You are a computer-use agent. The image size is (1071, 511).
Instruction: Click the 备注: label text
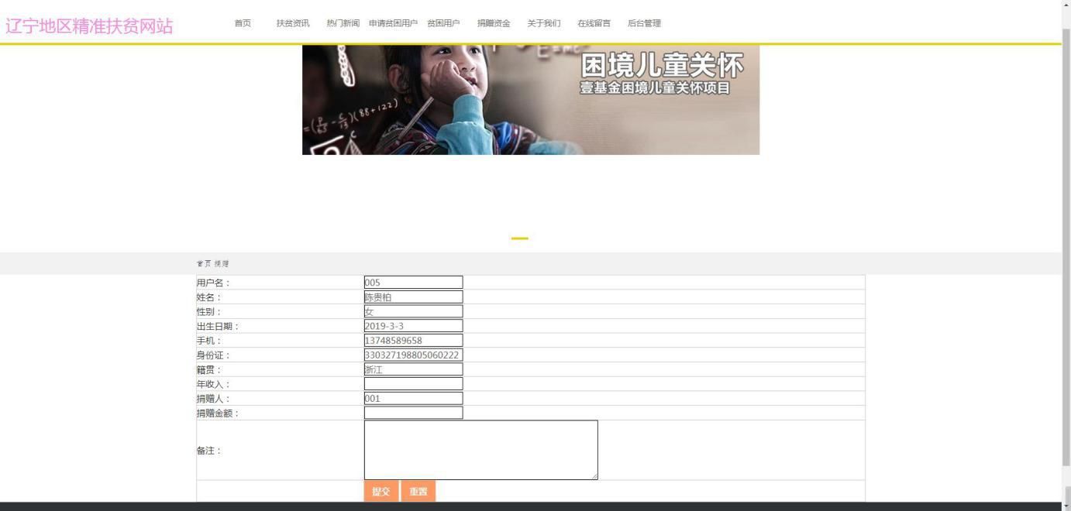click(x=209, y=451)
